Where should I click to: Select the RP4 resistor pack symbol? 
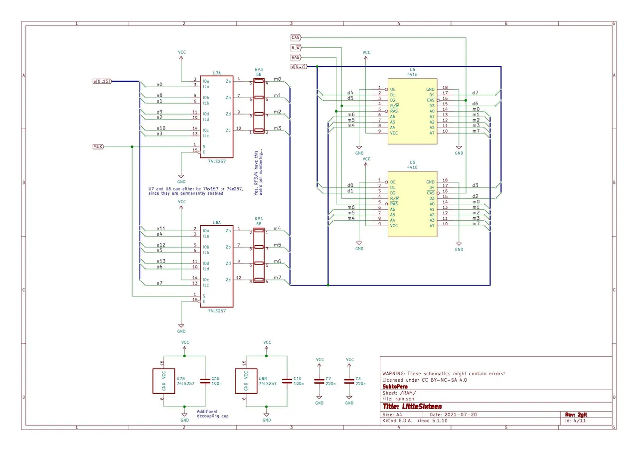[x=259, y=254]
